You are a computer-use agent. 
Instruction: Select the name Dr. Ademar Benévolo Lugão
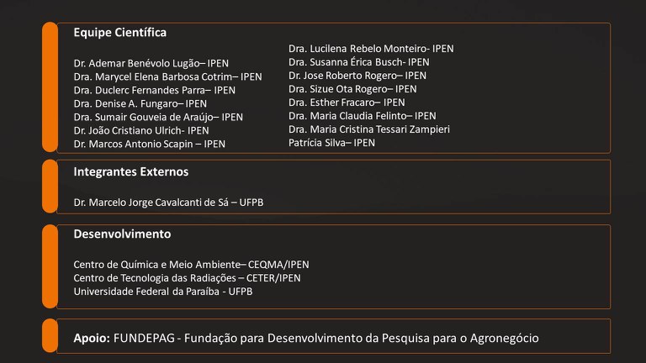coord(151,63)
